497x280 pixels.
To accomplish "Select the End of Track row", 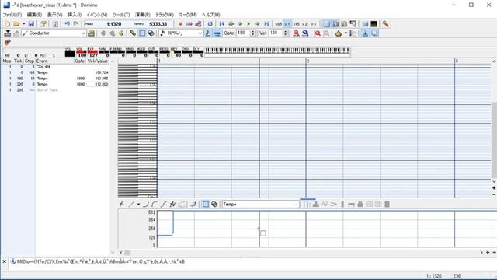I will tap(57, 90).
